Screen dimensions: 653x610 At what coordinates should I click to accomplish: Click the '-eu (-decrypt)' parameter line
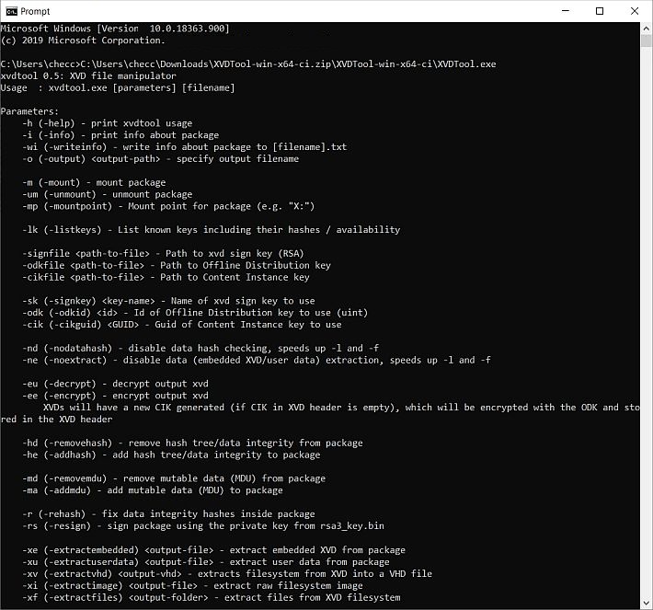click(115, 384)
